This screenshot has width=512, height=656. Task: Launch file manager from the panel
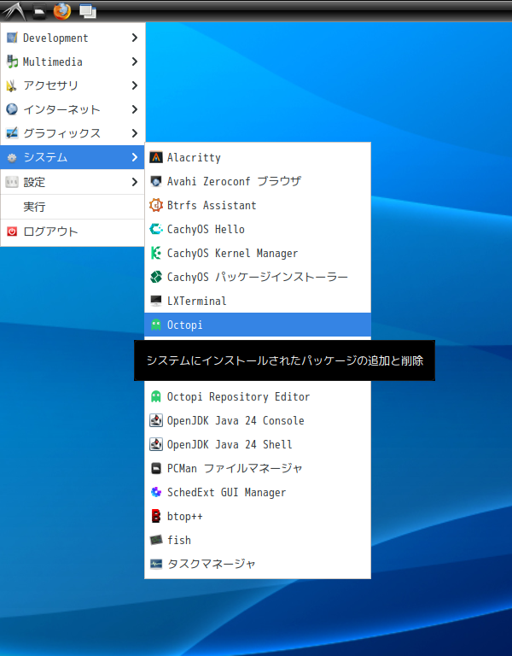pos(39,12)
